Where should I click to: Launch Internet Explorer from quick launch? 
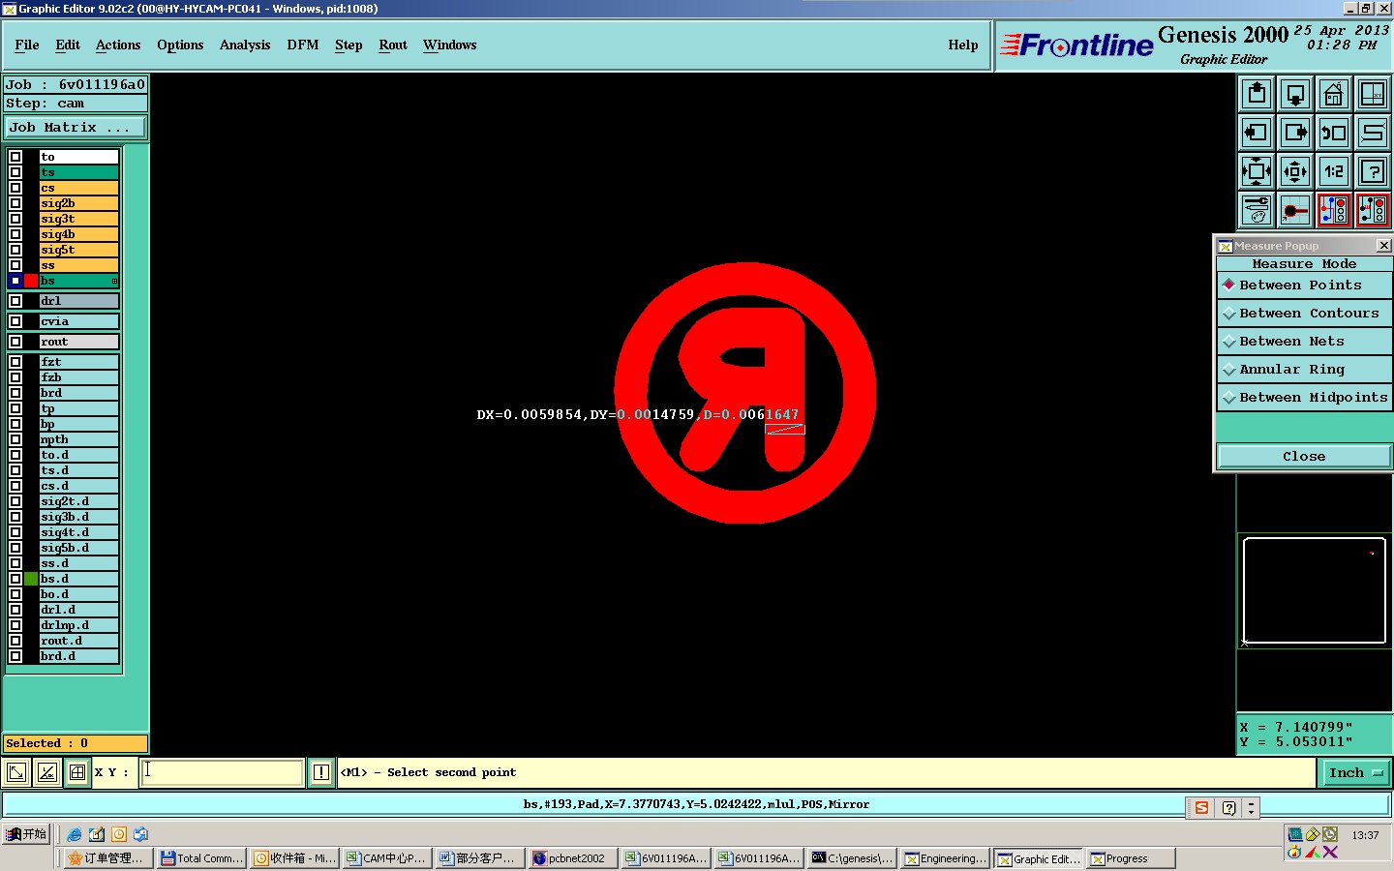(x=75, y=834)
